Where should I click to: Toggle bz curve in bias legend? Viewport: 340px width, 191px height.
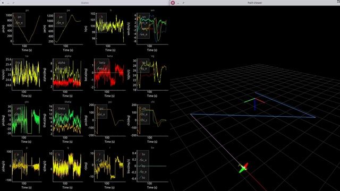point(143,178)
